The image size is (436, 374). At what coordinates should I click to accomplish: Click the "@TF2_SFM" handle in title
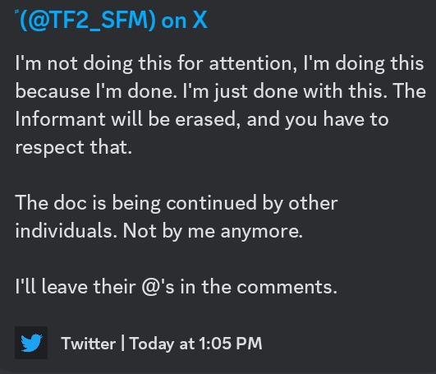[88, 21]
